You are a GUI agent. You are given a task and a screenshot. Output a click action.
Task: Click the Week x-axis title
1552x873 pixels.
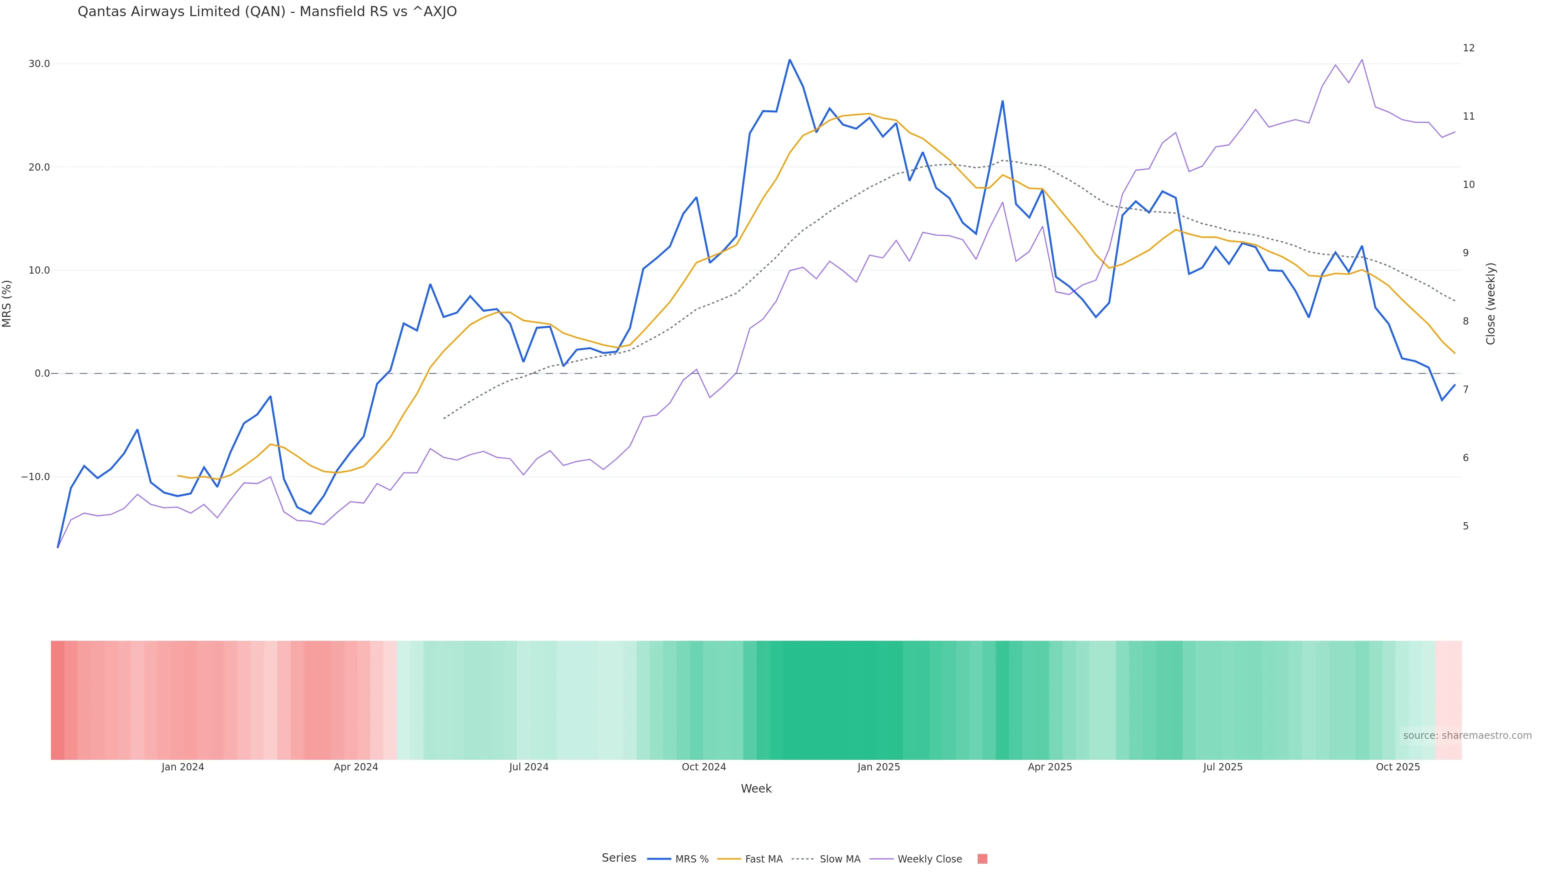(755, 789)
